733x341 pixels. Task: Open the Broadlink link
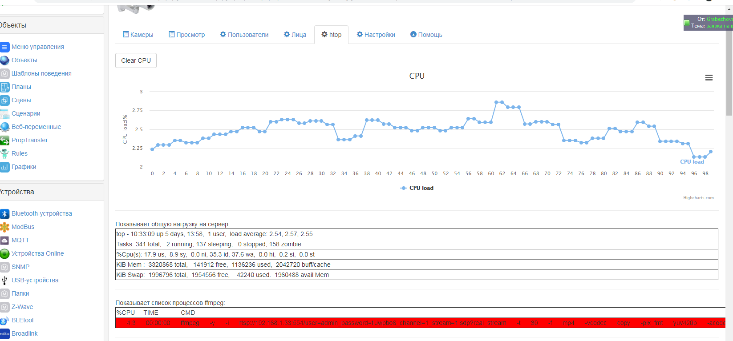click(x=24, y=333)
